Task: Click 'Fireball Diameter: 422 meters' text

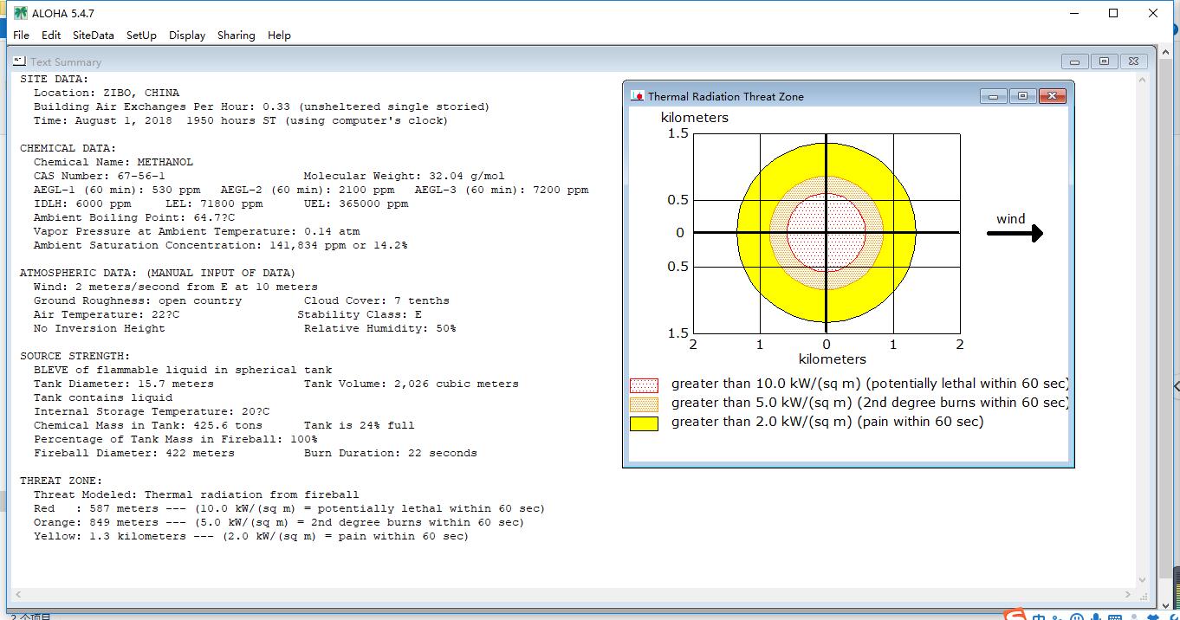Action: point(134,453)
